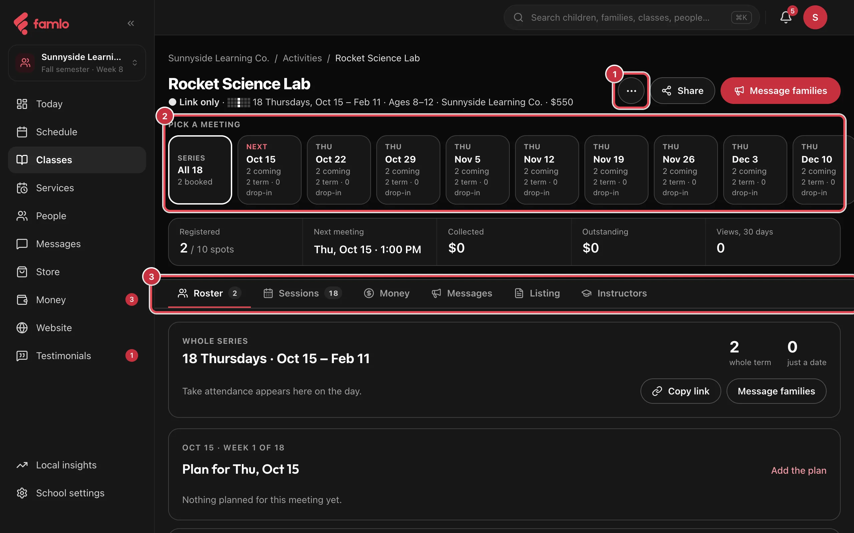Click the Schedule calendar icon in the sidebar
854x533 pixels.
tap(22, 132)
